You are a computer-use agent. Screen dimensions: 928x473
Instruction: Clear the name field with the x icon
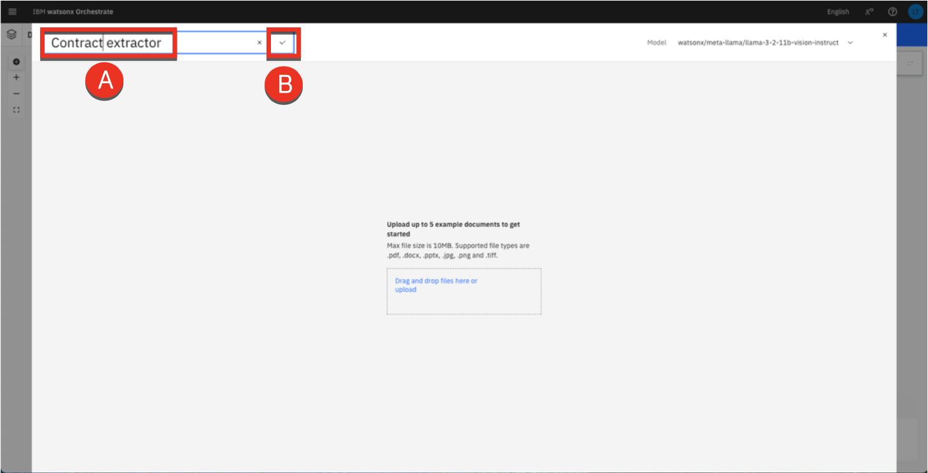pos(259,43)
